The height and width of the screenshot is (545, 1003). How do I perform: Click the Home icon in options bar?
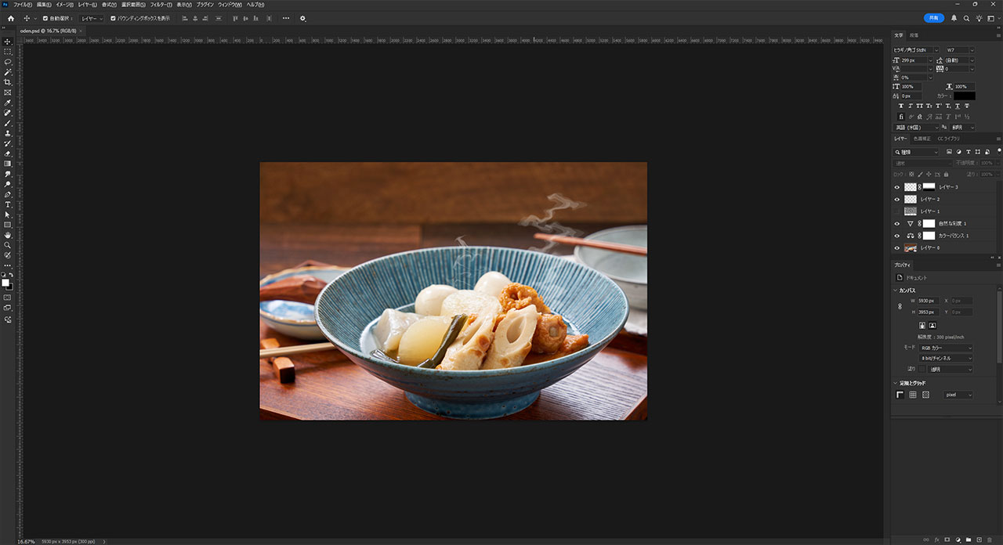click(11, 18)
